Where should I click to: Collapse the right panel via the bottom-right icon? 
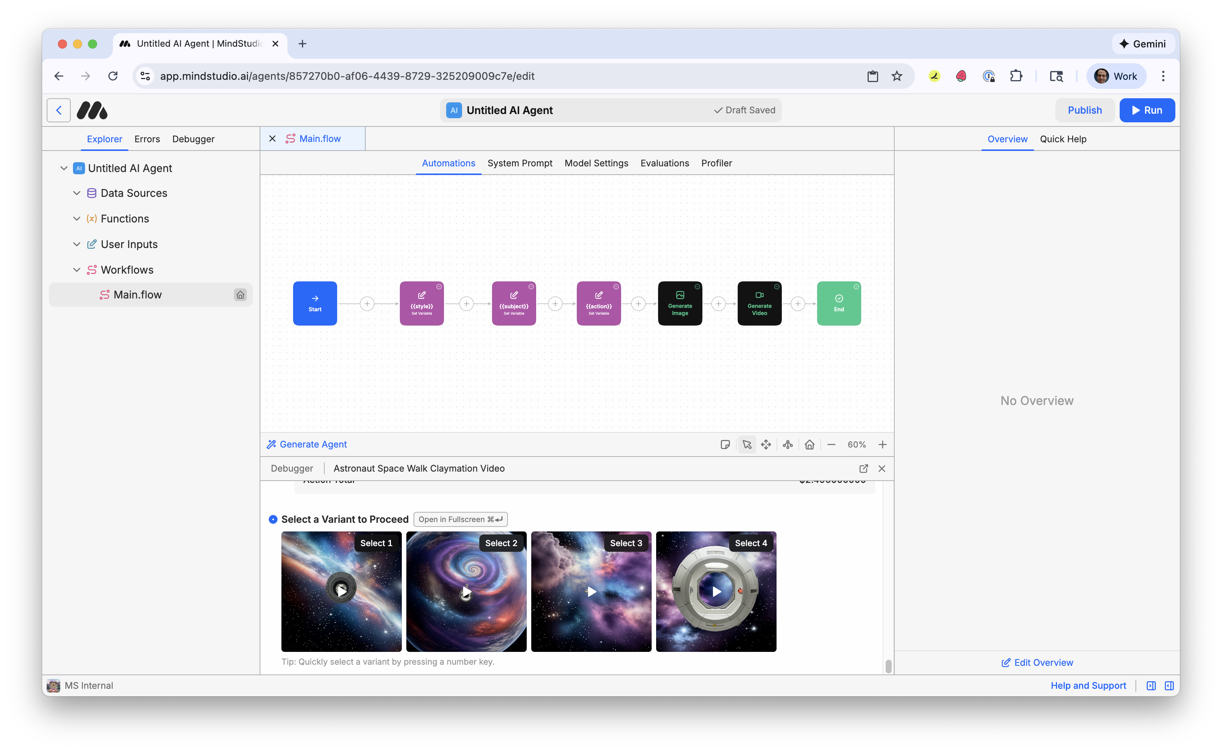(1169, 685)
